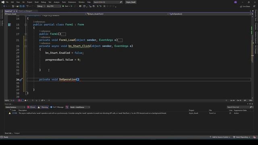Click the screwdriver quick actions icon at line 34
Viewport: 258px width, 145px height.
pos(21,80)
